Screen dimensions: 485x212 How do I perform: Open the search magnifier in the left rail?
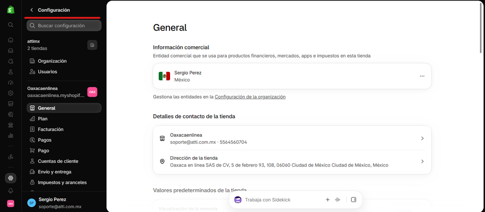pos(11,25)
